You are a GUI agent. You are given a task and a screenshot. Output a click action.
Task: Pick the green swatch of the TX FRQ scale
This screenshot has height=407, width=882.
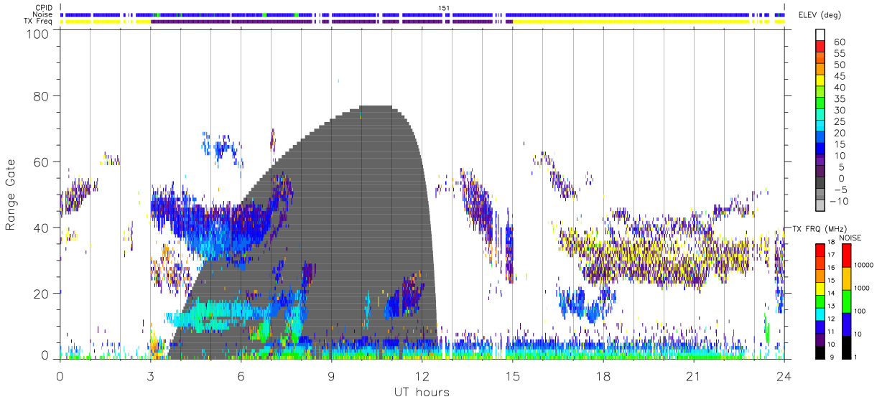[820, 301]
